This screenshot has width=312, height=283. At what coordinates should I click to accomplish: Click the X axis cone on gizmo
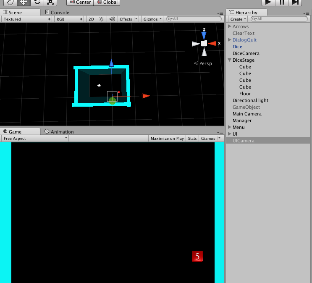(212, 43)
